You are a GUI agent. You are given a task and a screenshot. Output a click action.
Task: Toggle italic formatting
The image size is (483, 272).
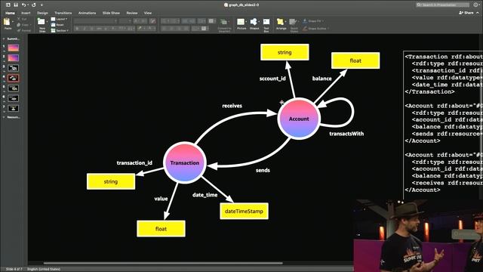pos(84,29)
